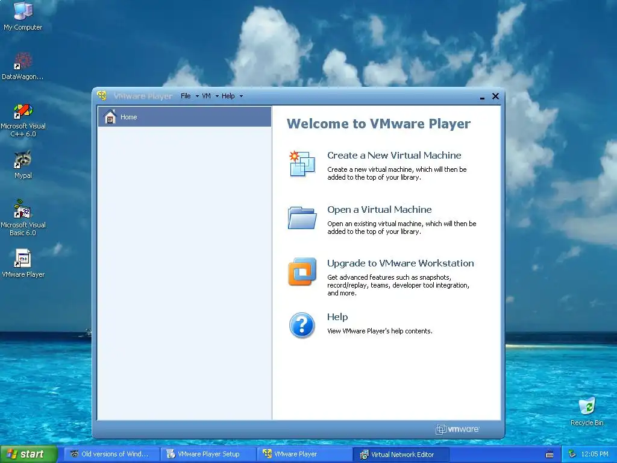Click the 'Open an existing virtual machine' description
617x463 pixels.
[401, 227]
